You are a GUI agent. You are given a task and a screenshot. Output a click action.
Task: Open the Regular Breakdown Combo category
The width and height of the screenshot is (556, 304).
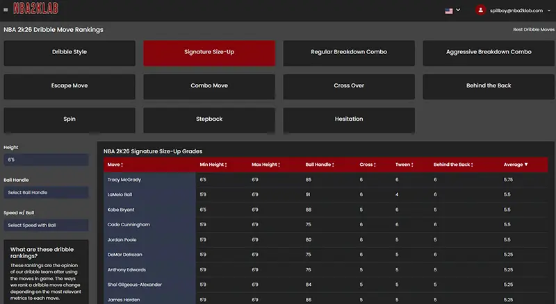[349, 53]
